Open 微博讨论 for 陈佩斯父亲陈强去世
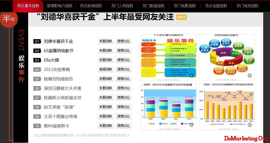The height and width of the screenshot is (143, 270). [123, 98]
